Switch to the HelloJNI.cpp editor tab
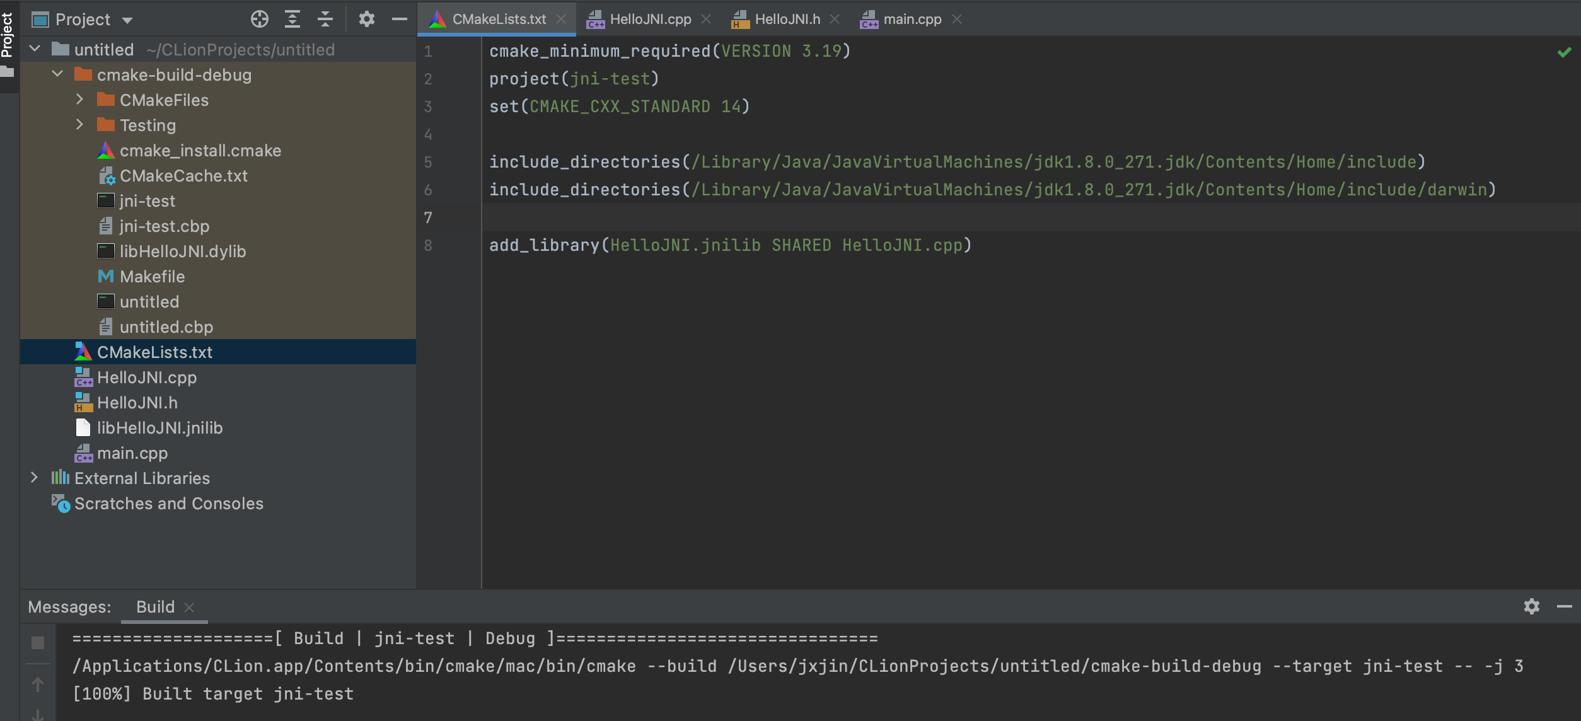Image resolution: width=1581 pixels, height=721 pixels. (650, 20)
